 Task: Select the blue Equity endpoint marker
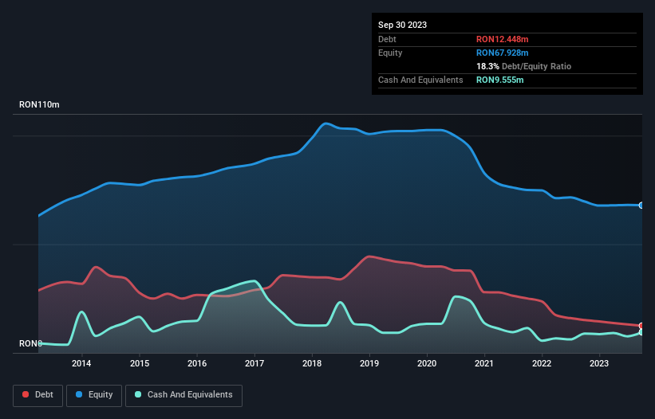point(641,206)
